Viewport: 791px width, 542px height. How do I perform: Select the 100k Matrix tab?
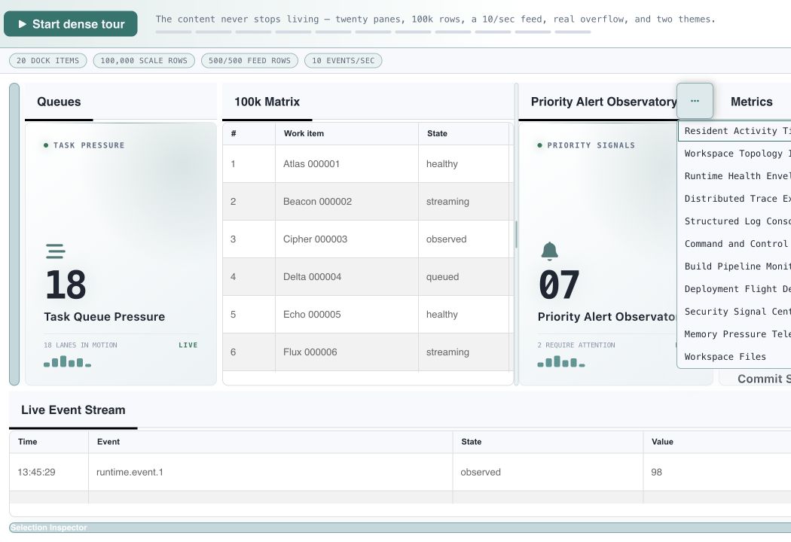267,102
